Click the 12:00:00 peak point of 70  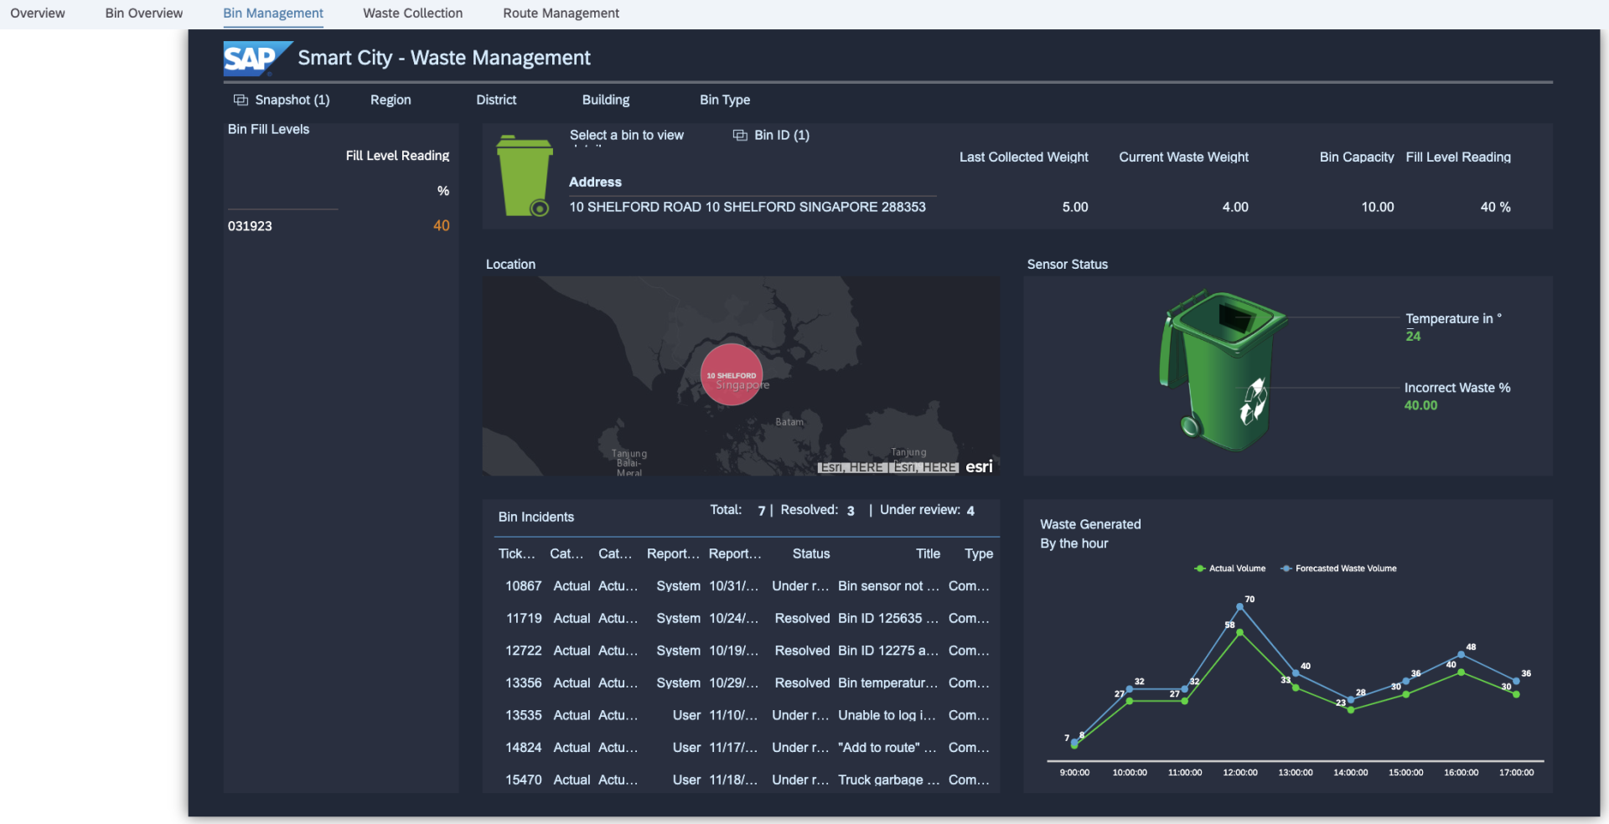(1239, 607)
